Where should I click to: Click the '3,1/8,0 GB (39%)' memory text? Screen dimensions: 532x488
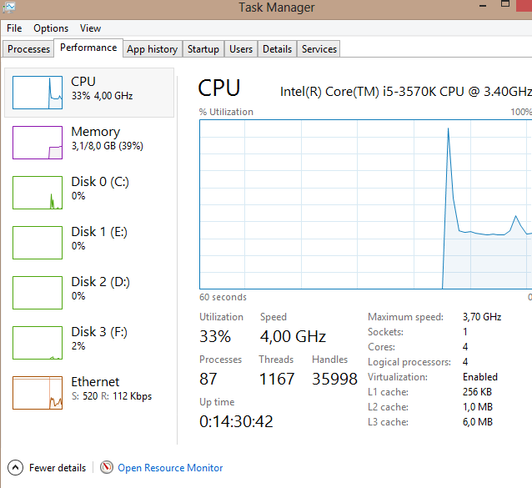click(x=108, y=146)
